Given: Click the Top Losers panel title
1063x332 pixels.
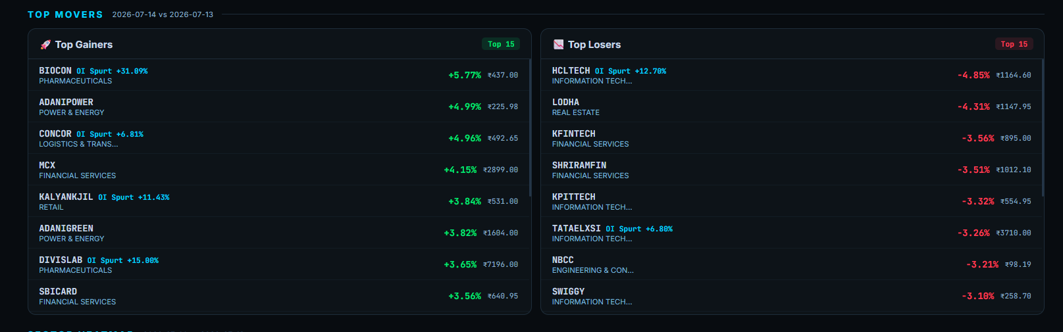Looking at the screenshot, I should [594, 45].
